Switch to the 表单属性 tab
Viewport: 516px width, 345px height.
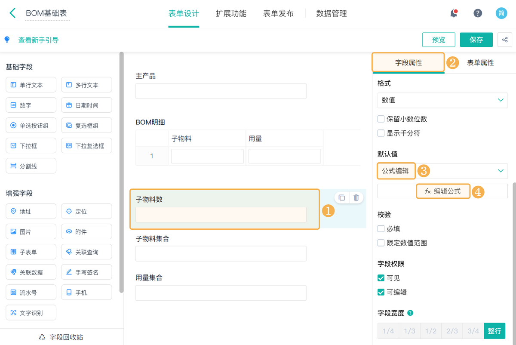point(481,62)
